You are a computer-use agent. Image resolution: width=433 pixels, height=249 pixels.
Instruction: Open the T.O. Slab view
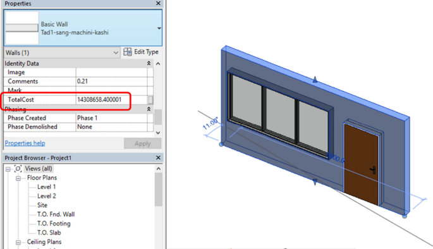coord(49,233)
